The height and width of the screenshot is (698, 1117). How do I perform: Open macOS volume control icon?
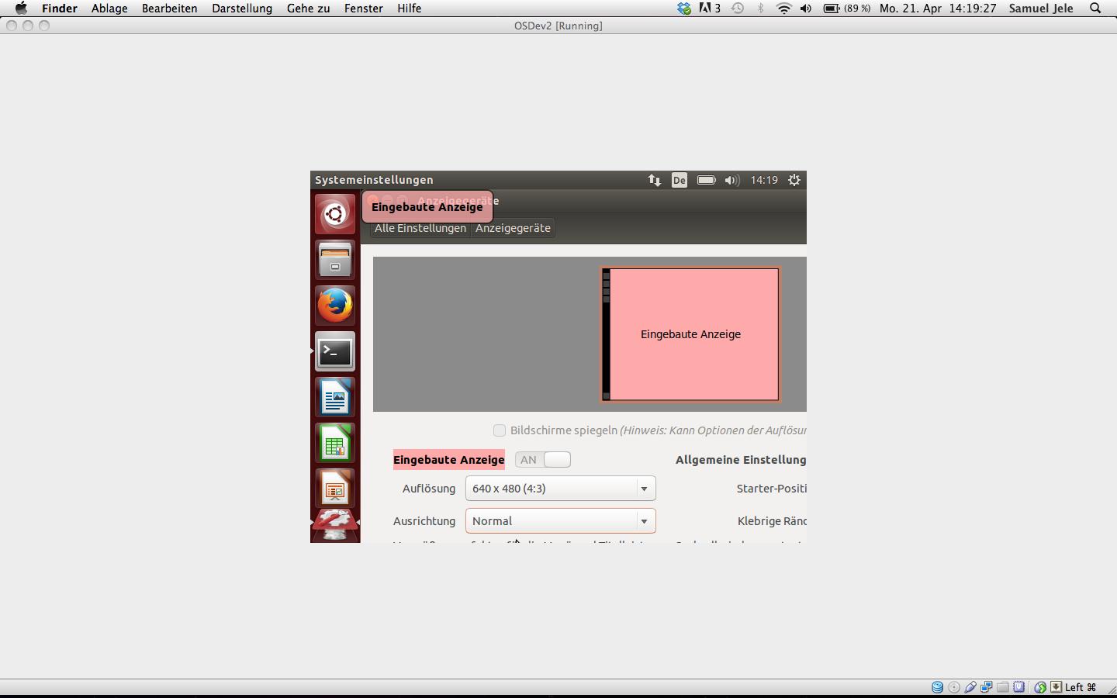click(x=807, y=9)
